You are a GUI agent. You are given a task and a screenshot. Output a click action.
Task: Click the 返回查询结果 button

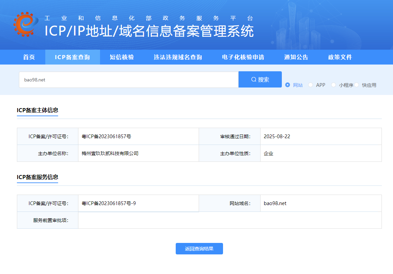point(199,249)
